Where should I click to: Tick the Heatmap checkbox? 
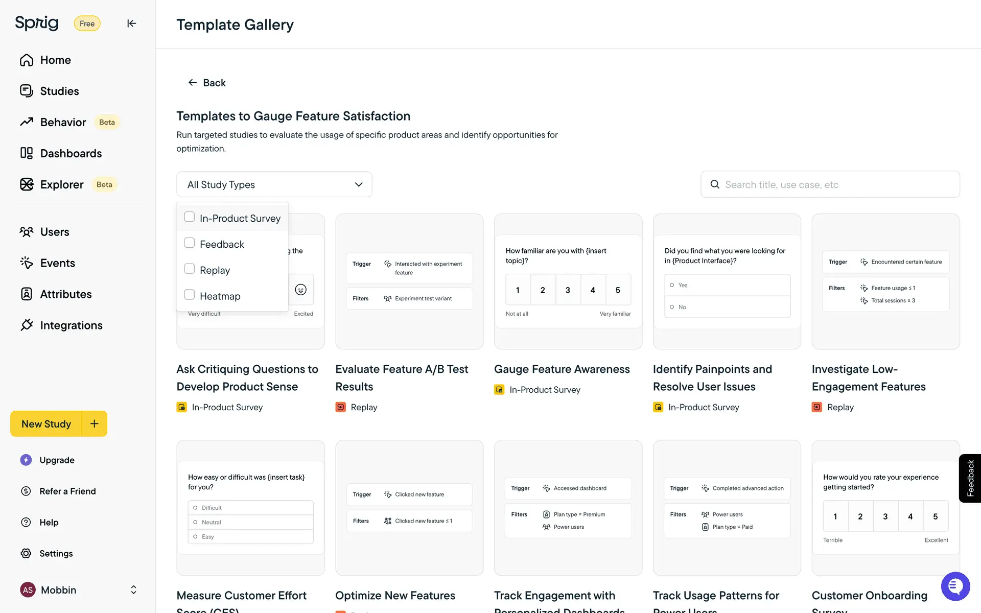tap(190, 295)
